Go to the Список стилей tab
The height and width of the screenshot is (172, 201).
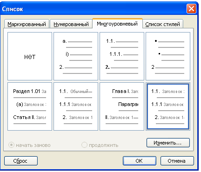click(x=163, y=24)
